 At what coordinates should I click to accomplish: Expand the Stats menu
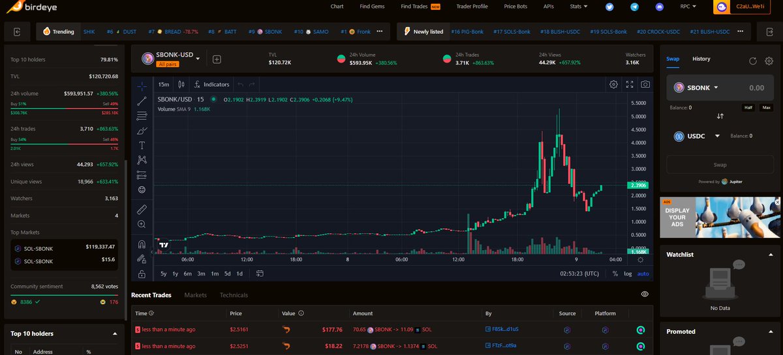click(x=577, y=7)
